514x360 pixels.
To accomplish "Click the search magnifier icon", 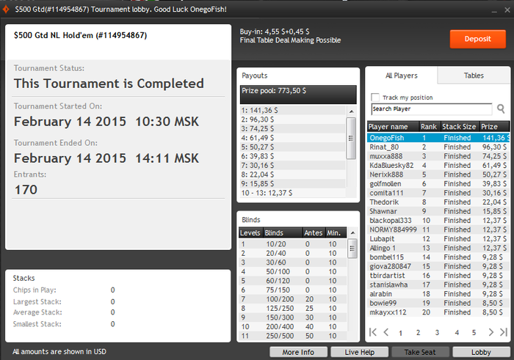I will pyautogui.click(x=501, y=109).
